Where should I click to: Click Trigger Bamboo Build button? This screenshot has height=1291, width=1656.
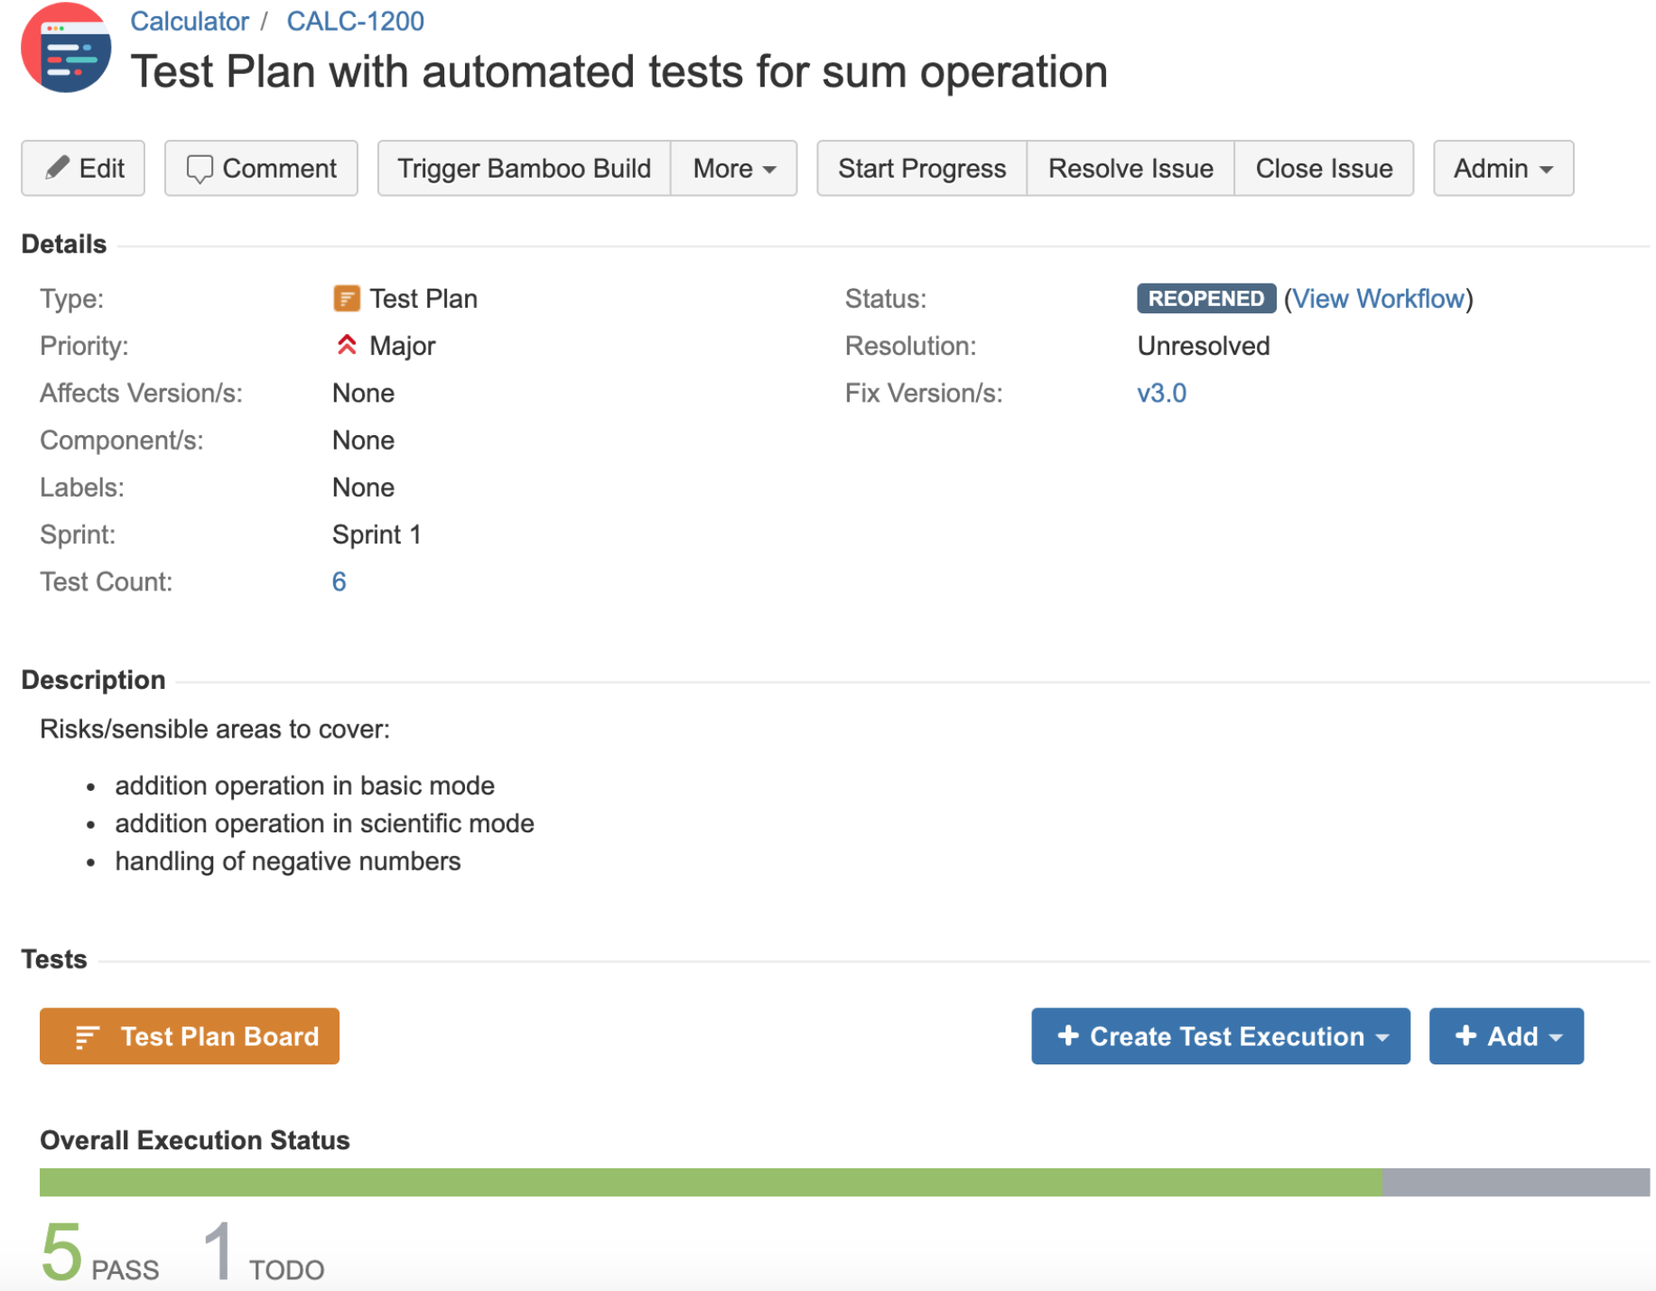524,168
